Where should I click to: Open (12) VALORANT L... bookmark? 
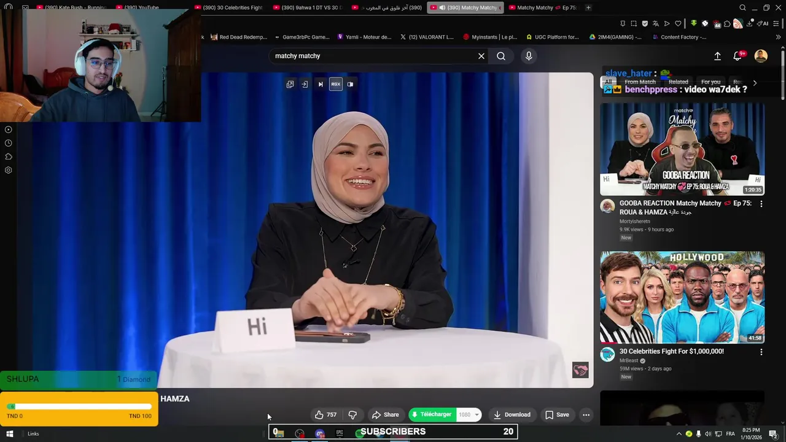pos(426,37)
